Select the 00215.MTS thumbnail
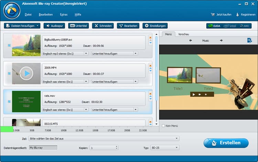 [26, 122]
